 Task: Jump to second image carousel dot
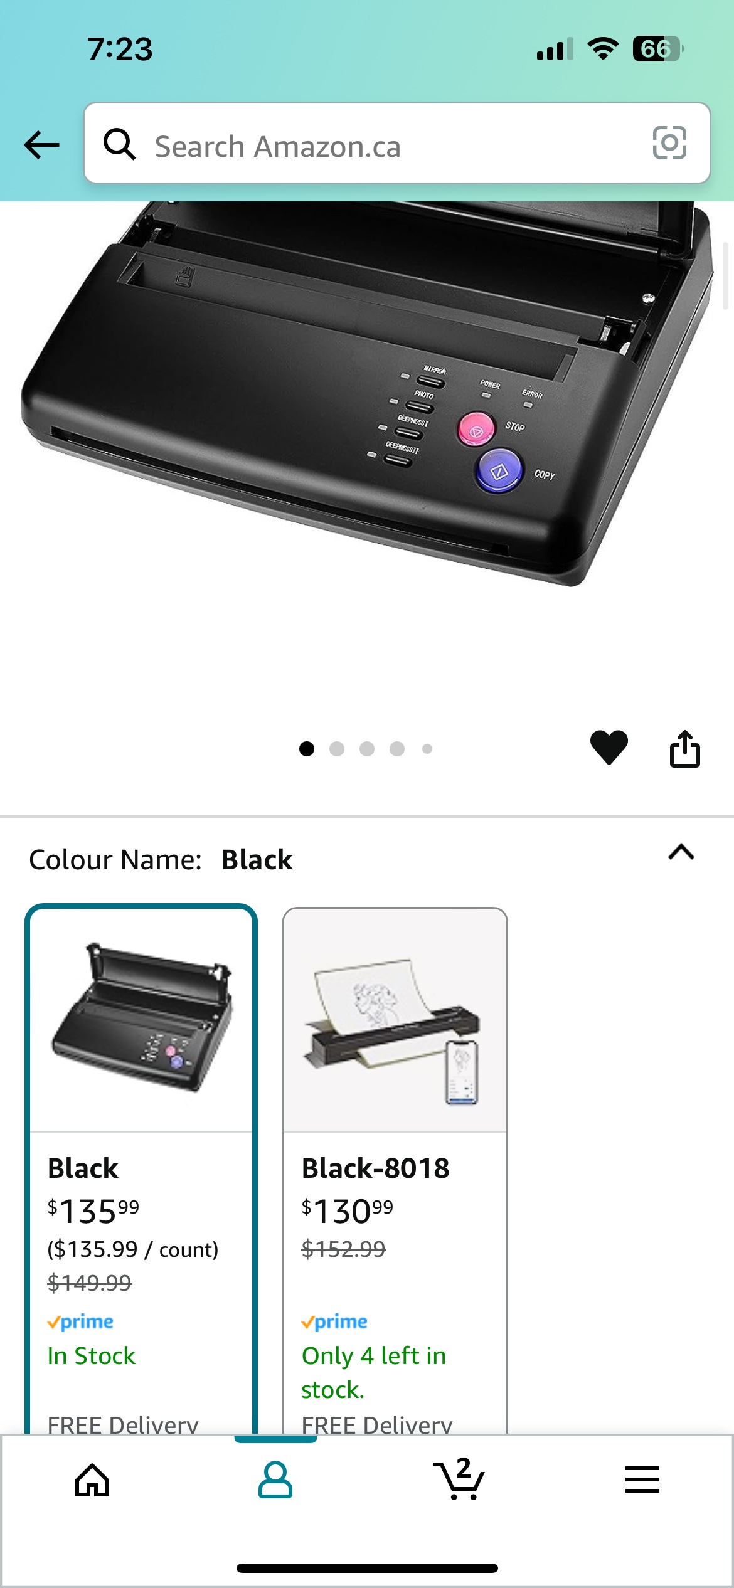point(337,749)
